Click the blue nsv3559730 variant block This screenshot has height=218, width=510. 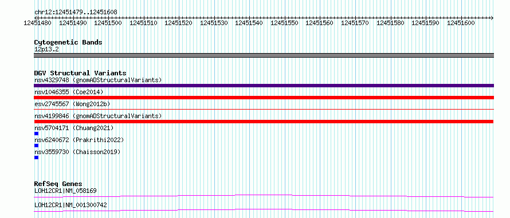click(x=36, y=158)
